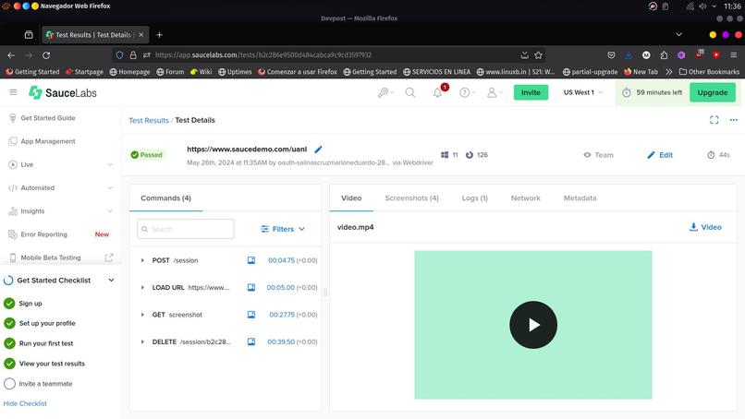Open the hamburger menu beside SauceLabs logo

coord(13,92)
